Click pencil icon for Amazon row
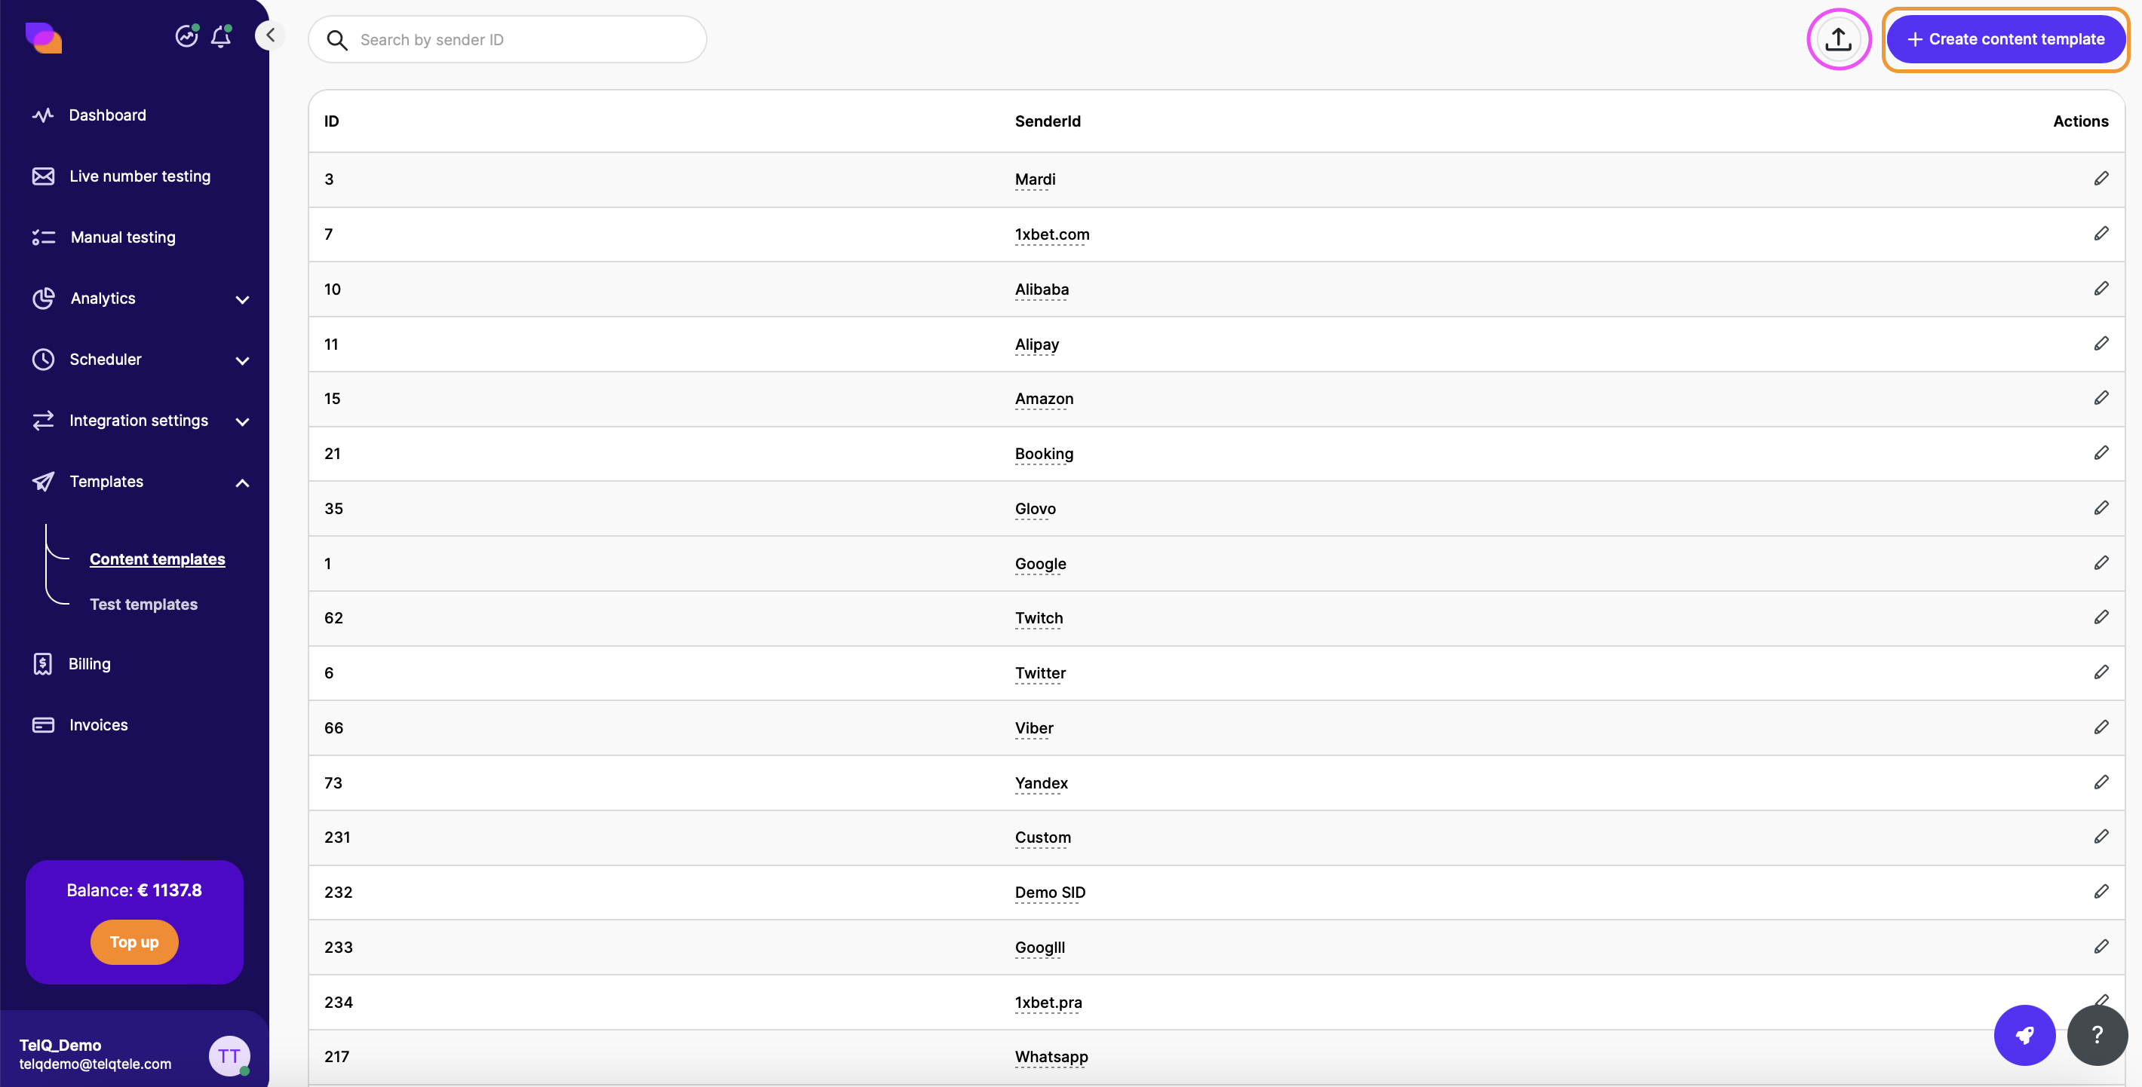Viewport: 2142px width, 1087px height. 2101,398
